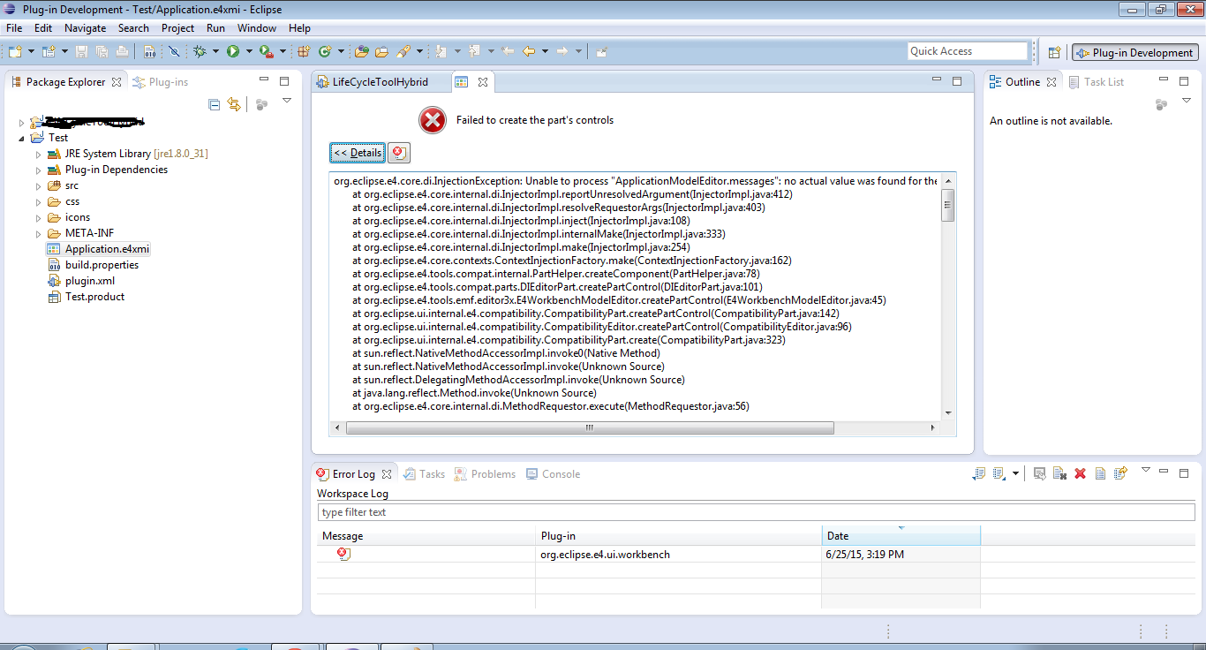Open the External Tools dropdown arrow
Viewport: 1206px width, 650px height.
pos(283,52)
